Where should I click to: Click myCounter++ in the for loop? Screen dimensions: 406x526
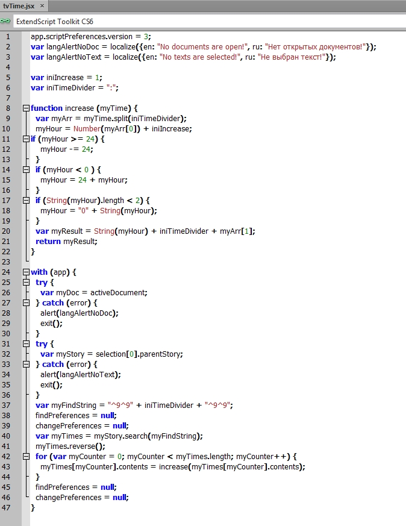coord(261,457)
